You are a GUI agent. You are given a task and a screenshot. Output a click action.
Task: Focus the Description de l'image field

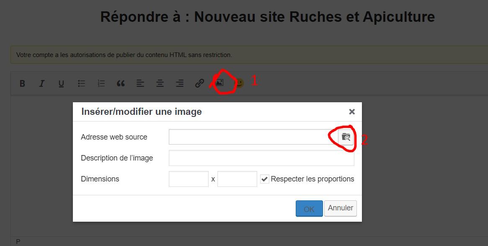point(261,158)
